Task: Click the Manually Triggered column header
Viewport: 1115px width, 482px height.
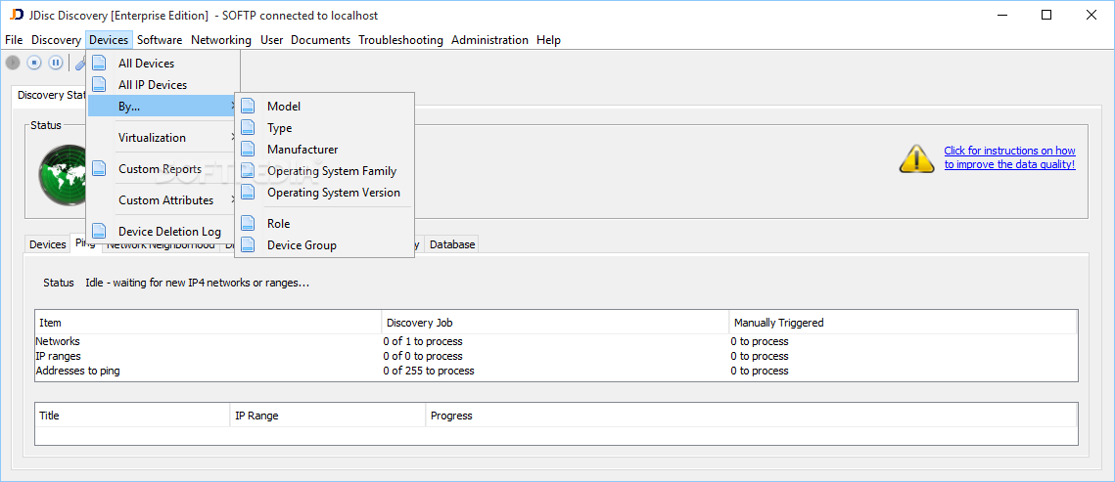Action: [x=904, y=323]
